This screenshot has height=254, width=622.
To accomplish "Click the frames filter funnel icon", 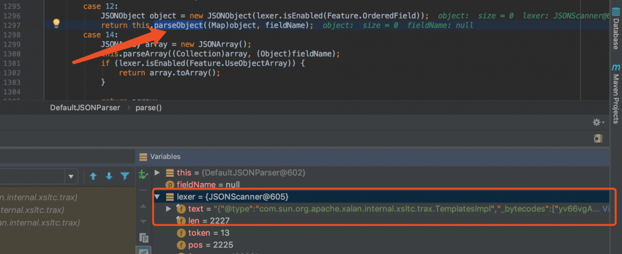I will 125,176.
